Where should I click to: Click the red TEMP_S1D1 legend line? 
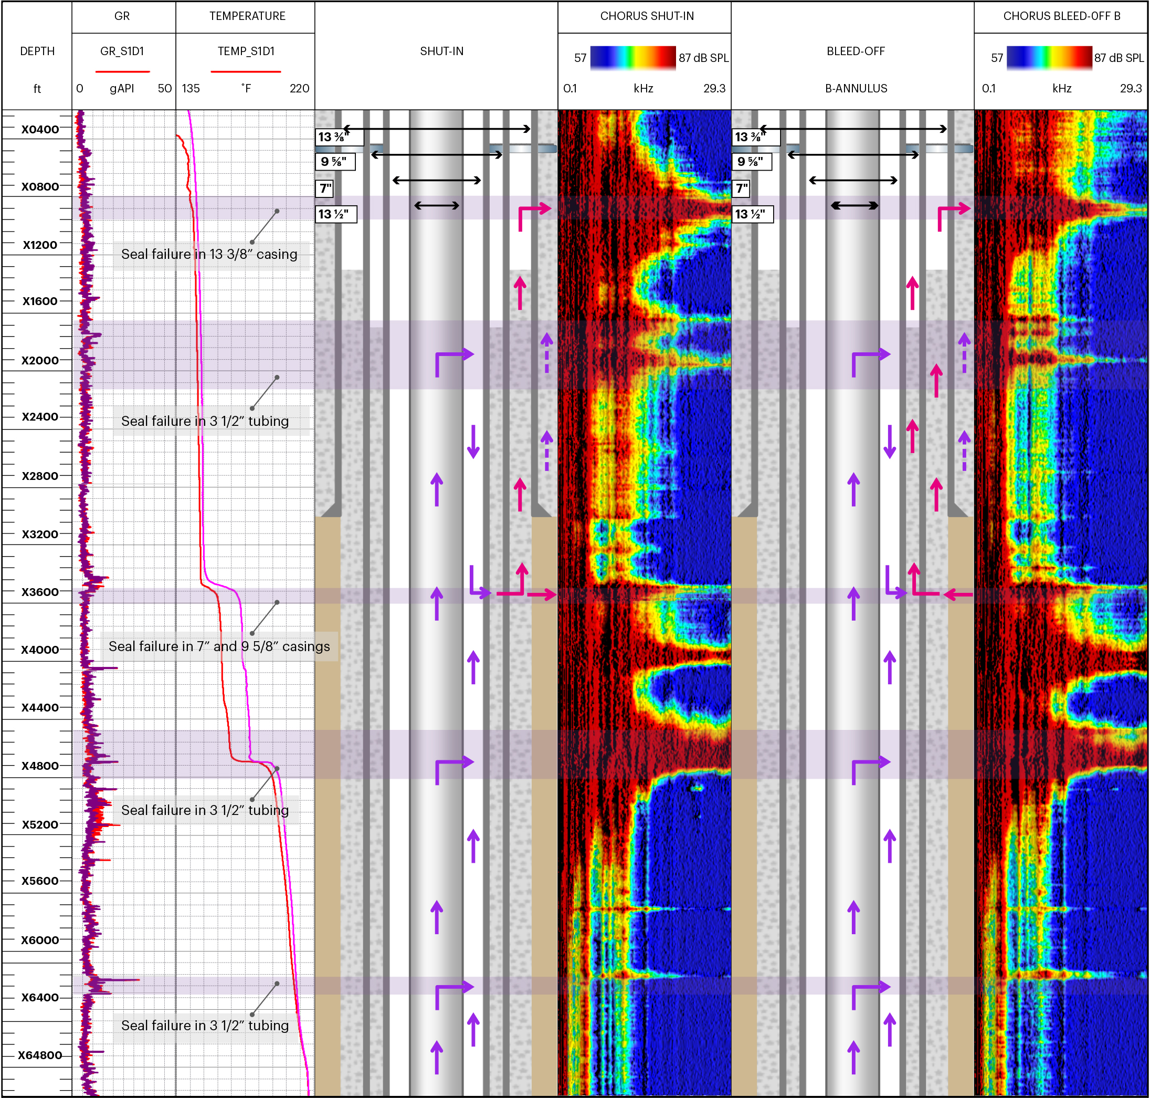pyautogui.click(x=246, y=71)
